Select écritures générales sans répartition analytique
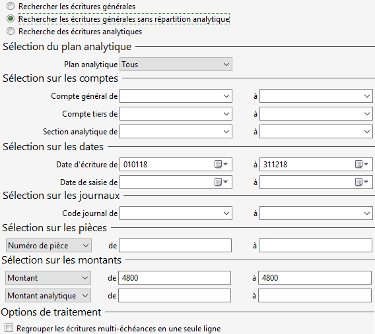This screenshot has height=334, width=375. click(x=11, y=18)
